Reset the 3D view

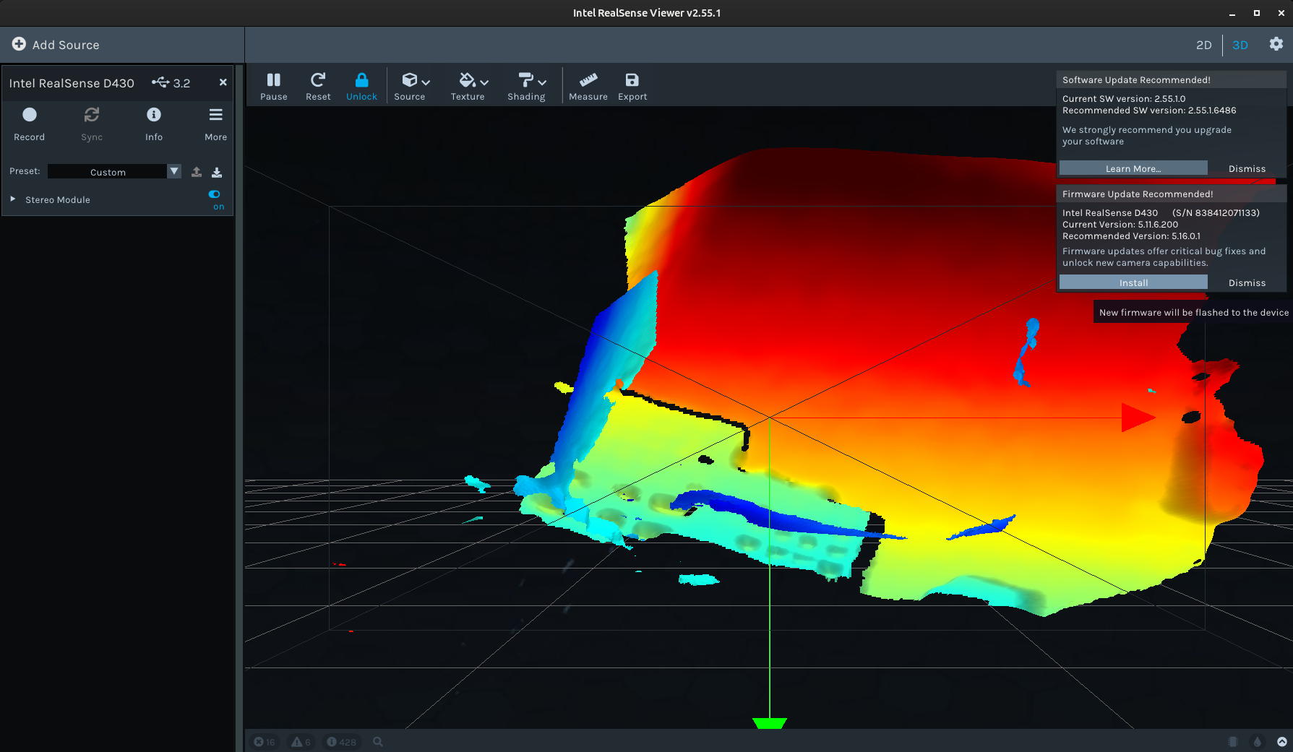pyautogui.click(x=318, y=86)
